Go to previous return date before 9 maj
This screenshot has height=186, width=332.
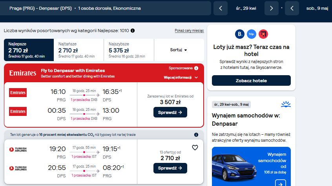(292, 8)
